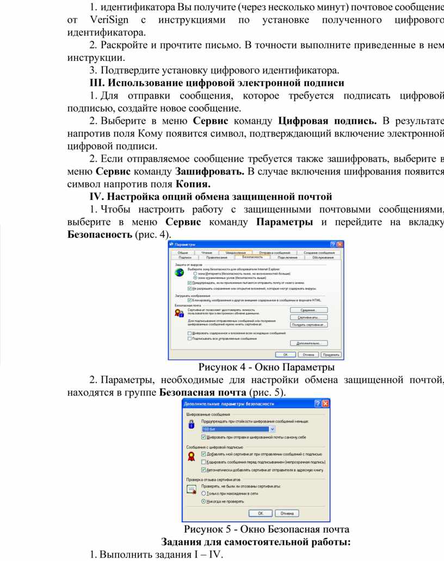Screen dimensions: 444x561
Task: Click the certificate revocation check icon
Action: coord(192,489)
